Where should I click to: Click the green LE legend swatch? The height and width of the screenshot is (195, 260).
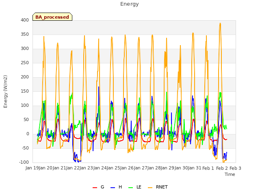pyautogui.click(x=131, y=188)
